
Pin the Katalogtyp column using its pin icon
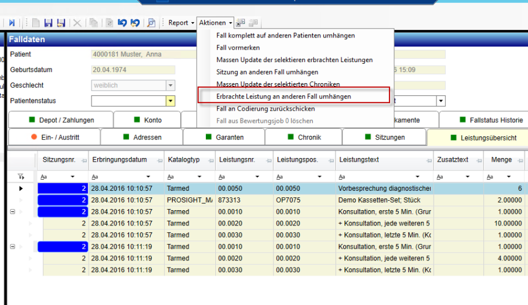coord(209,160)
